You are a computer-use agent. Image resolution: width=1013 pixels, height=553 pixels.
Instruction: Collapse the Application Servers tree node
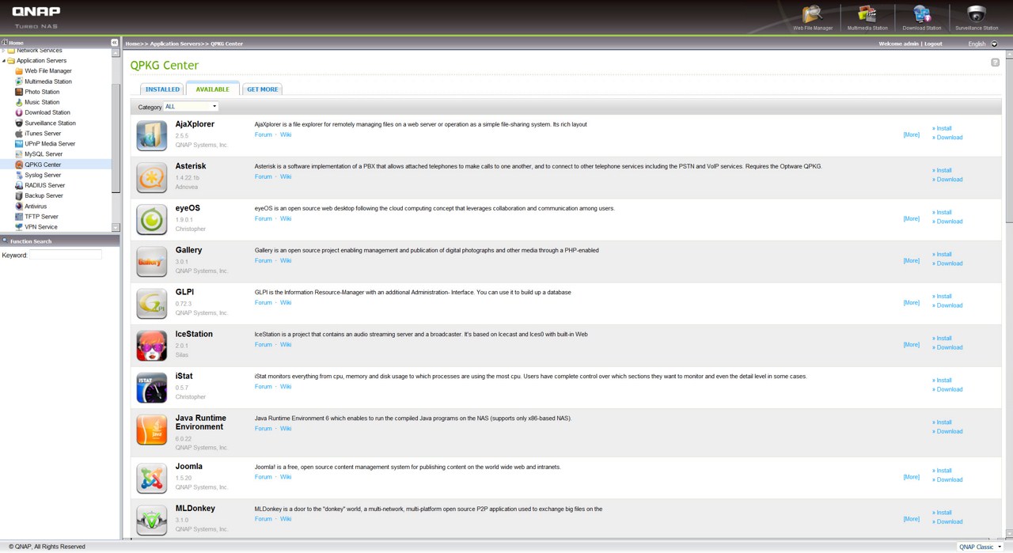pyautogui.click(x=4, y=61)
